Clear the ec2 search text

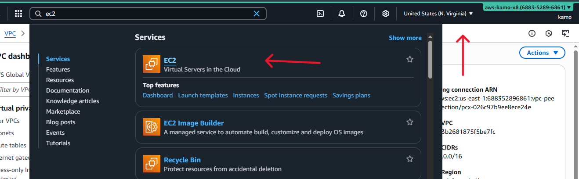257,14
